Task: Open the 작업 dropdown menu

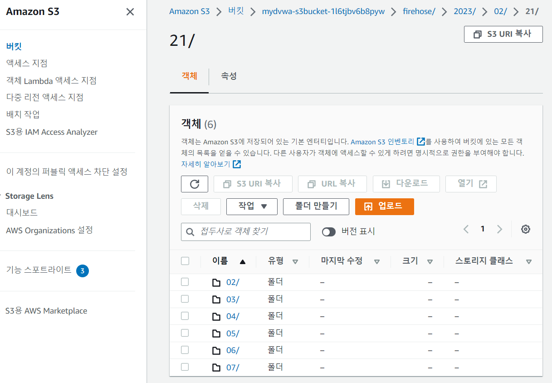Action: (252, 206)
